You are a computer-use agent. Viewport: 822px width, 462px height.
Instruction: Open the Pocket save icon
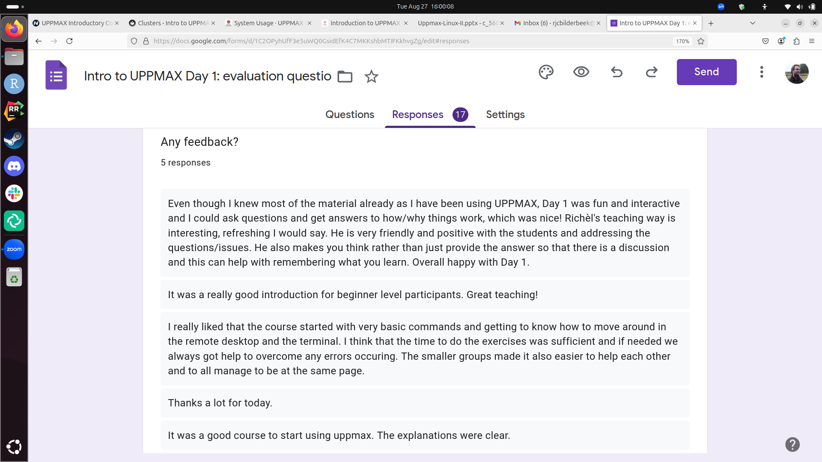(x=765, y=41)
